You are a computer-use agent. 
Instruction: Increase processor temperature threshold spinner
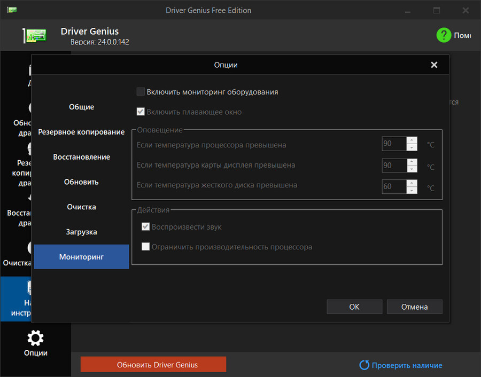[x=412, y=140]
